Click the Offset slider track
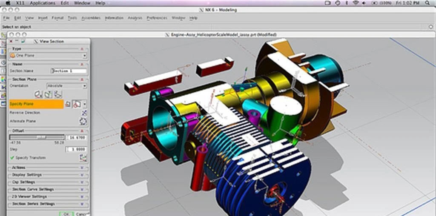The height and width of the screenshot is (216, 436). (37, 137)
